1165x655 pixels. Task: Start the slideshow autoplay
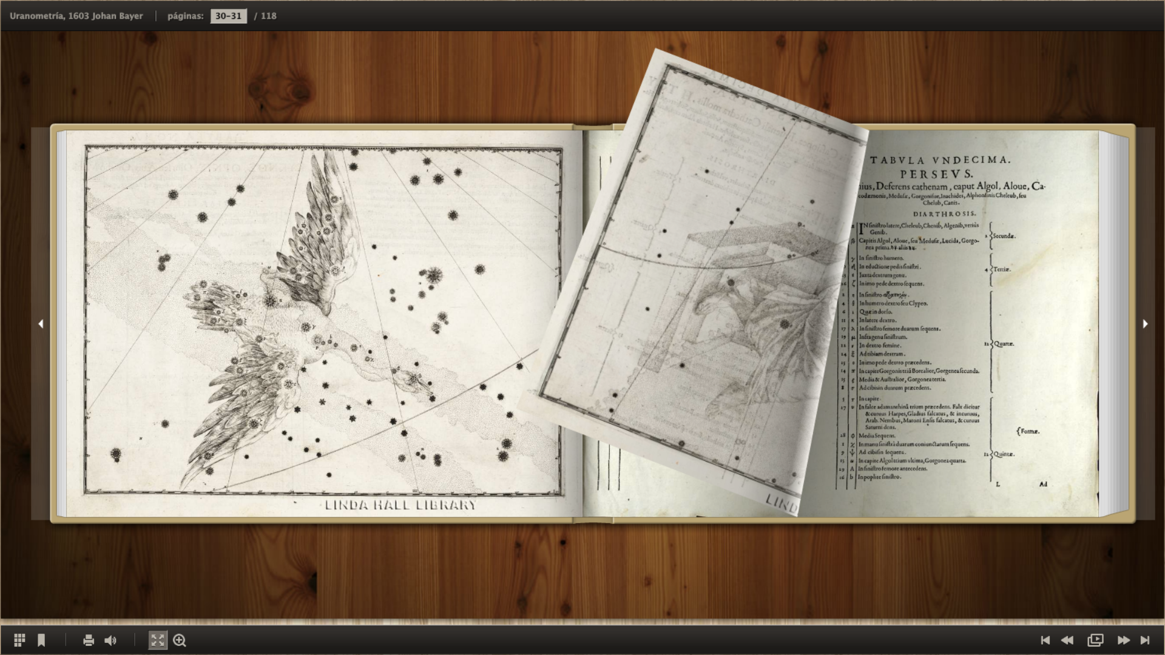(x=1095, y=640)
